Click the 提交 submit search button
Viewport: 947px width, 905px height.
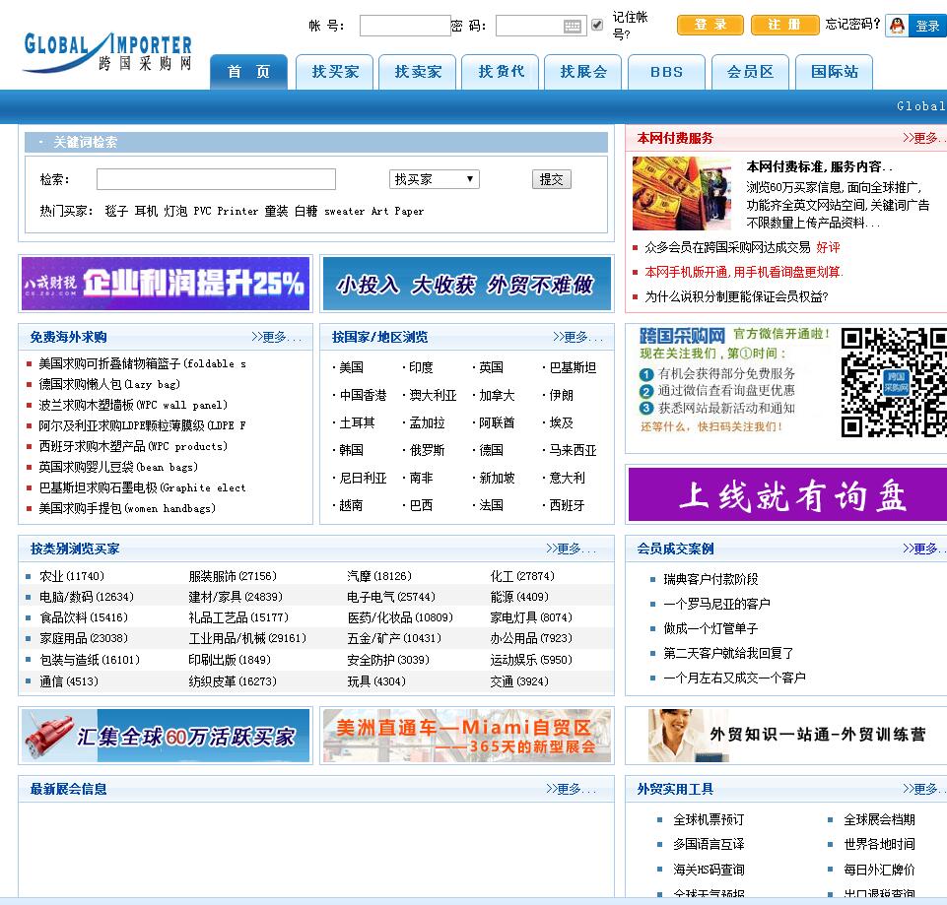pyautogui.click(x=552, y=179)
